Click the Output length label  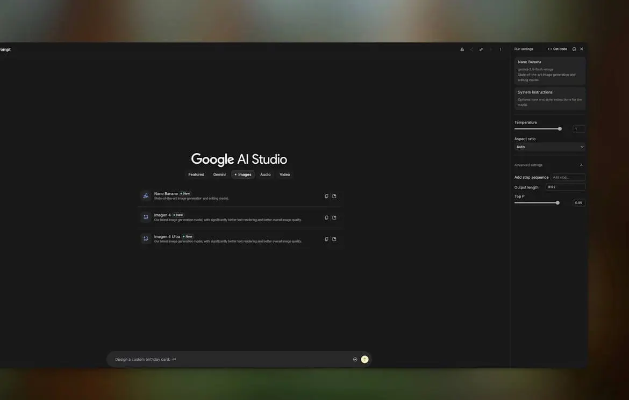[x=526, y=187]
